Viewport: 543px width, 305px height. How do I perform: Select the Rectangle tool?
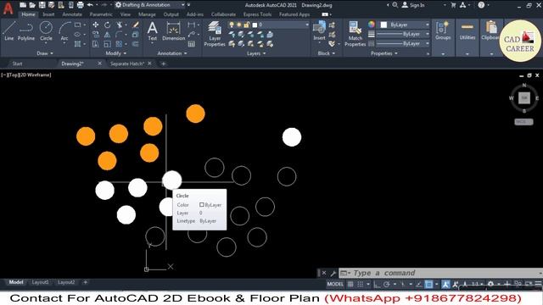[77, 25]
